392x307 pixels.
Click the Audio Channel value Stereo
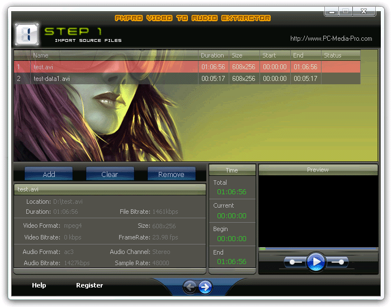coord(161,252)
